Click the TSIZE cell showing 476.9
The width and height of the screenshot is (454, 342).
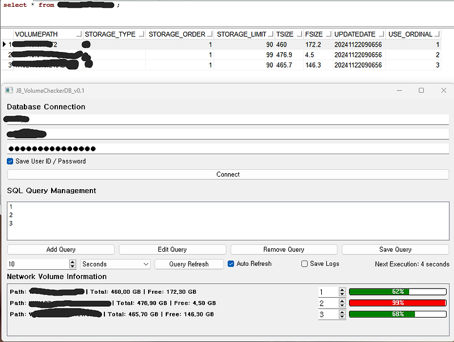pos(288,55)
